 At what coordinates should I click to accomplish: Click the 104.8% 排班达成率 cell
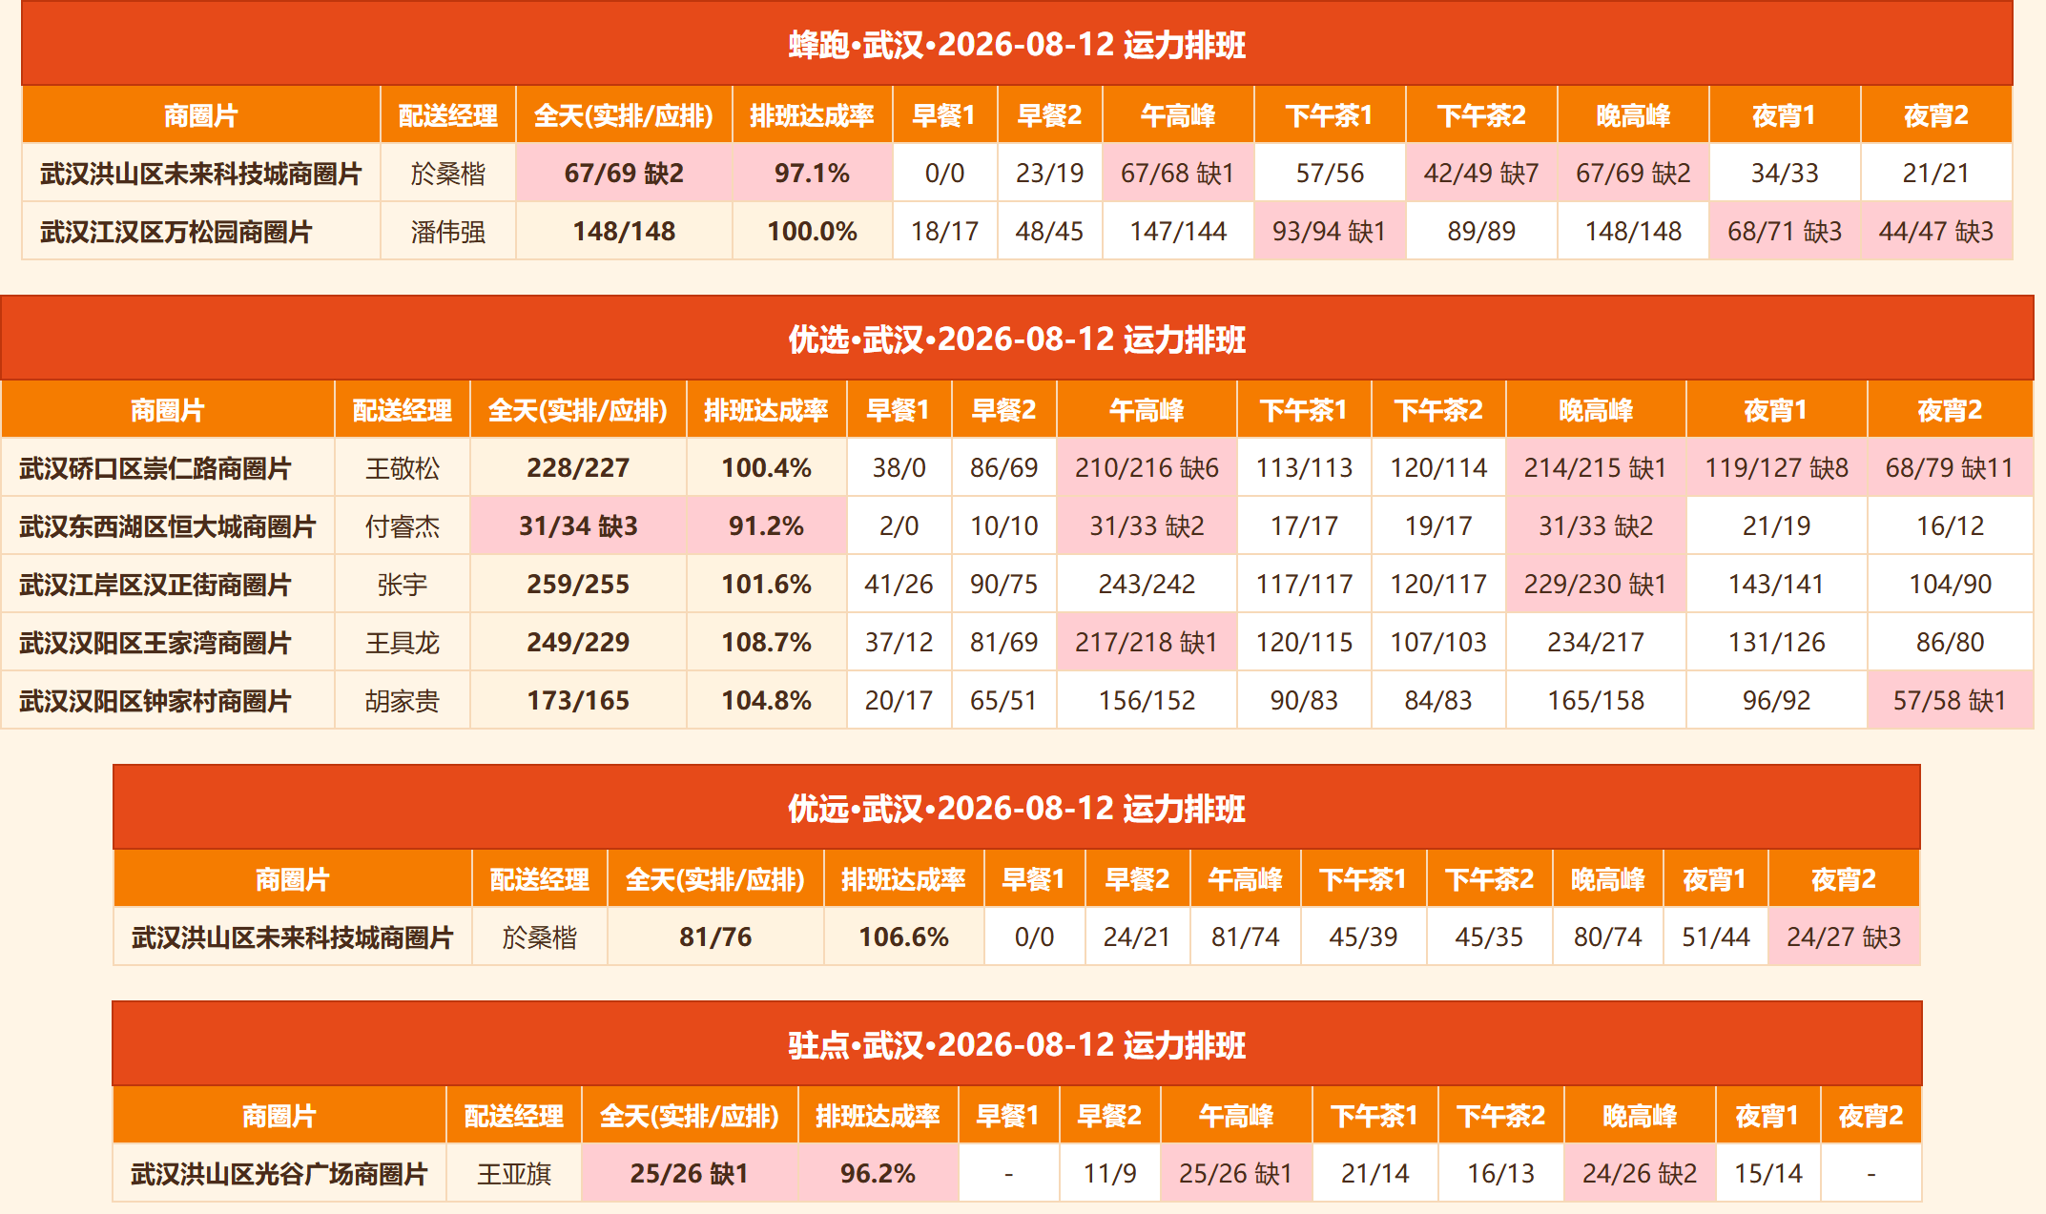(x=767, y=701)
